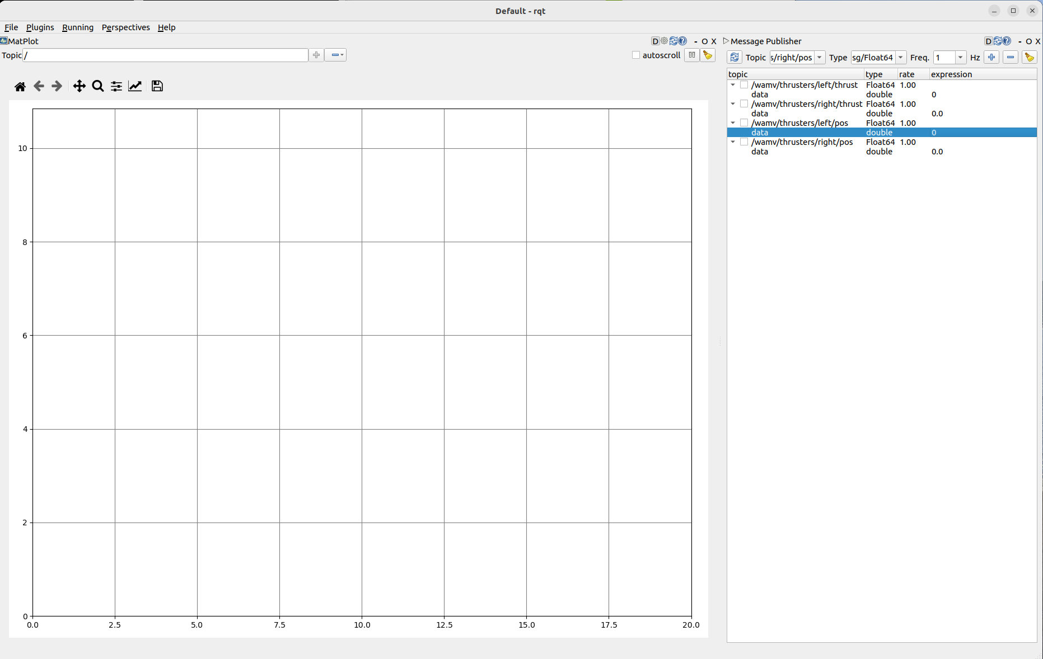This screenshot has height=659, width=1043.
Task: Open the Running menu
Action: tap(78, 27)
